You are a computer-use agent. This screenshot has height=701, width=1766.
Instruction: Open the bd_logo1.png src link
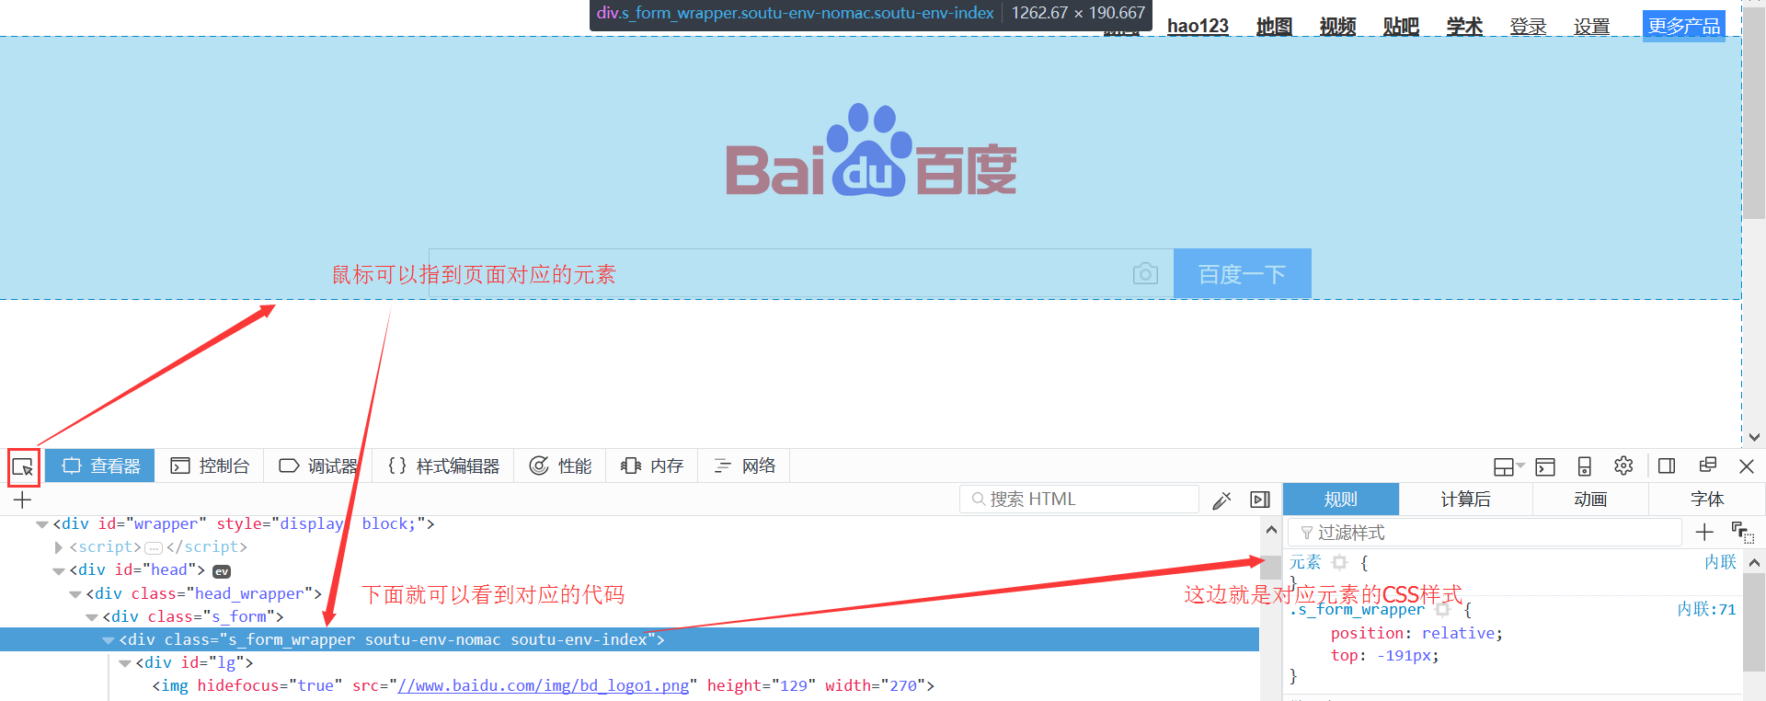543,686
